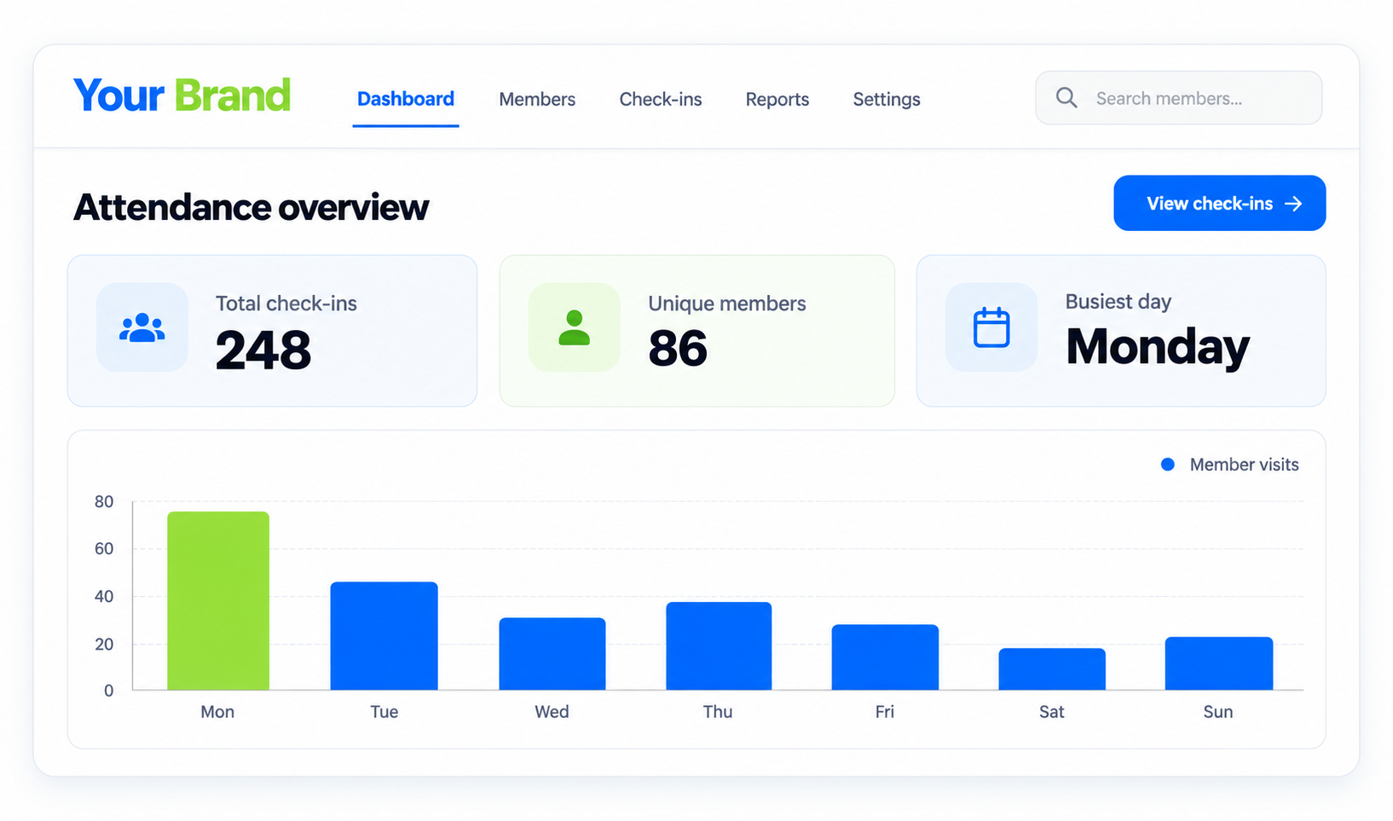This screenshot has width=1393, height=821.
Task: Select the Tue bar in the chart
Action: 384,636
